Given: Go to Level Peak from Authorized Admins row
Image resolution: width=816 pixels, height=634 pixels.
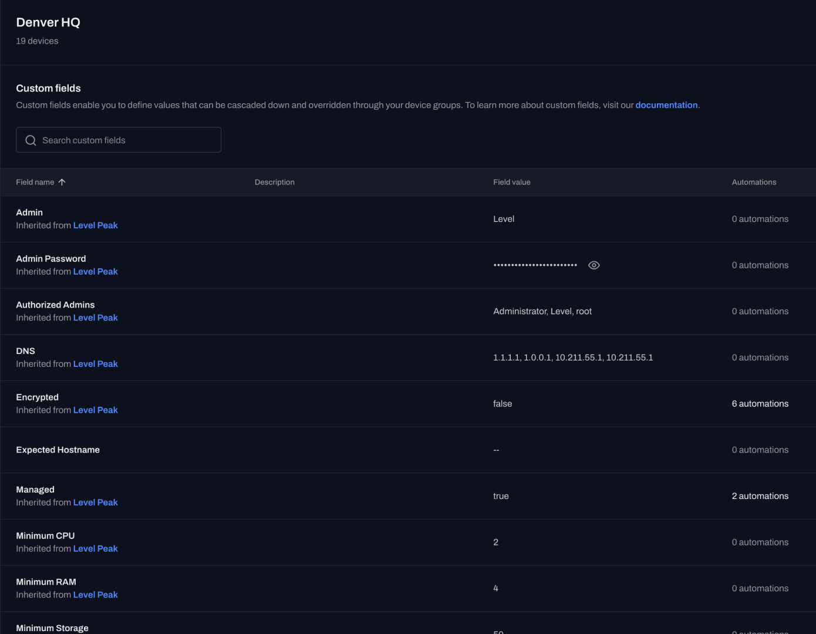Looking at the screenshot, I should point(96,318).
